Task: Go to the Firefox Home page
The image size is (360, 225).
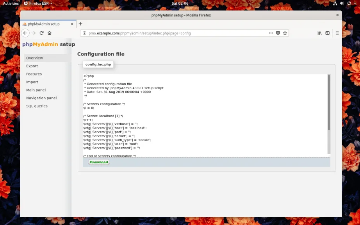Action: [50, 33]
